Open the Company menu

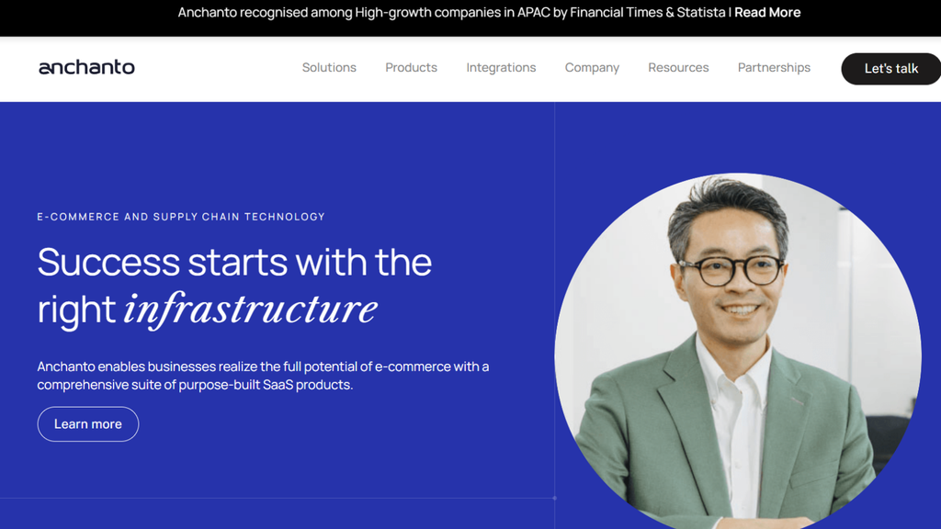[592, 68]
